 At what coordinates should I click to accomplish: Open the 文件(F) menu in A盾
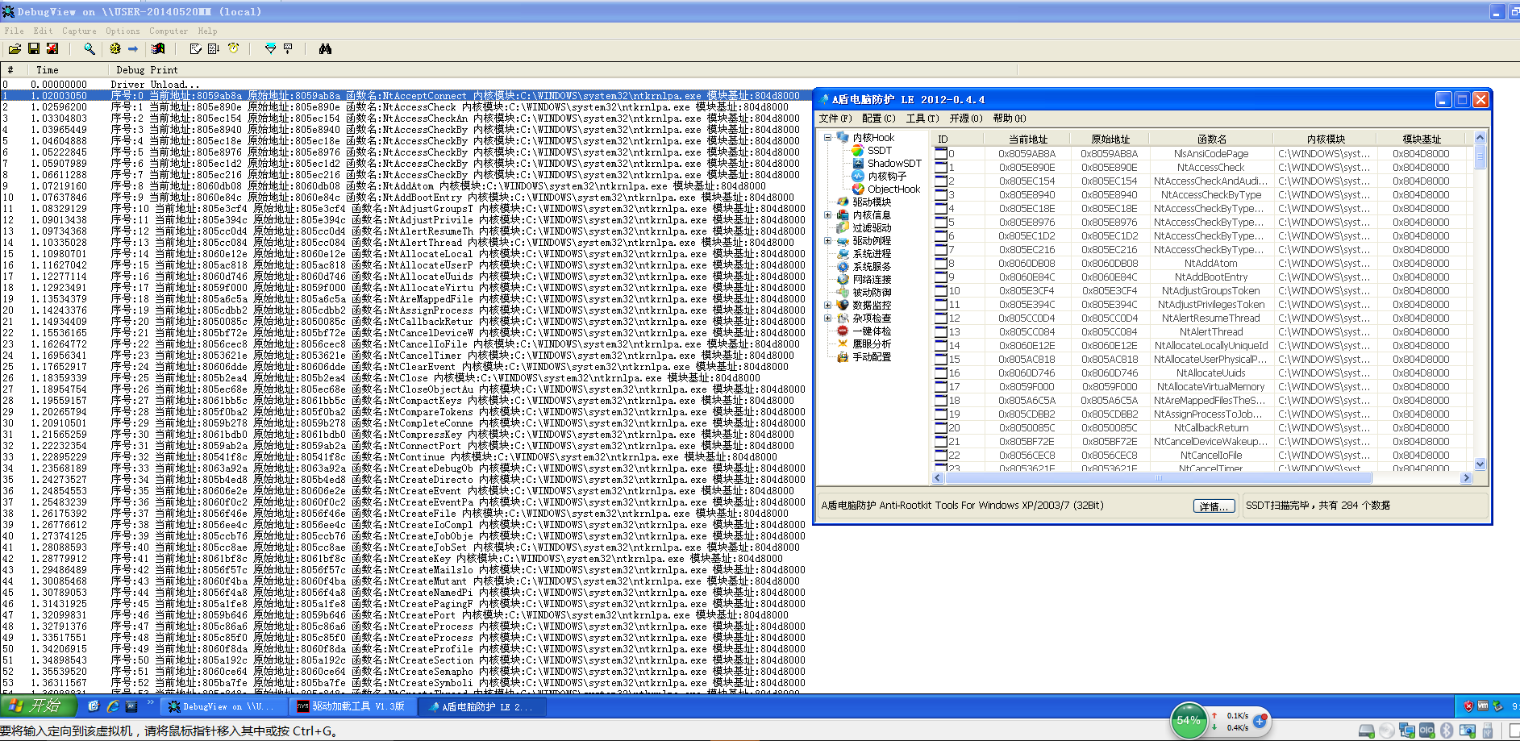(x=835, y=119)
